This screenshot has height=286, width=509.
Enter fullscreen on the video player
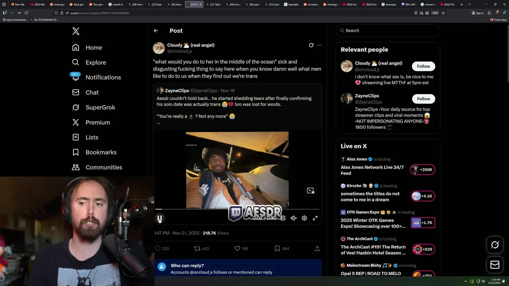[315, 218]
